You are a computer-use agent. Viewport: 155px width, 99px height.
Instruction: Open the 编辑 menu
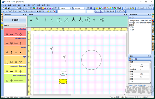point(9,5)
